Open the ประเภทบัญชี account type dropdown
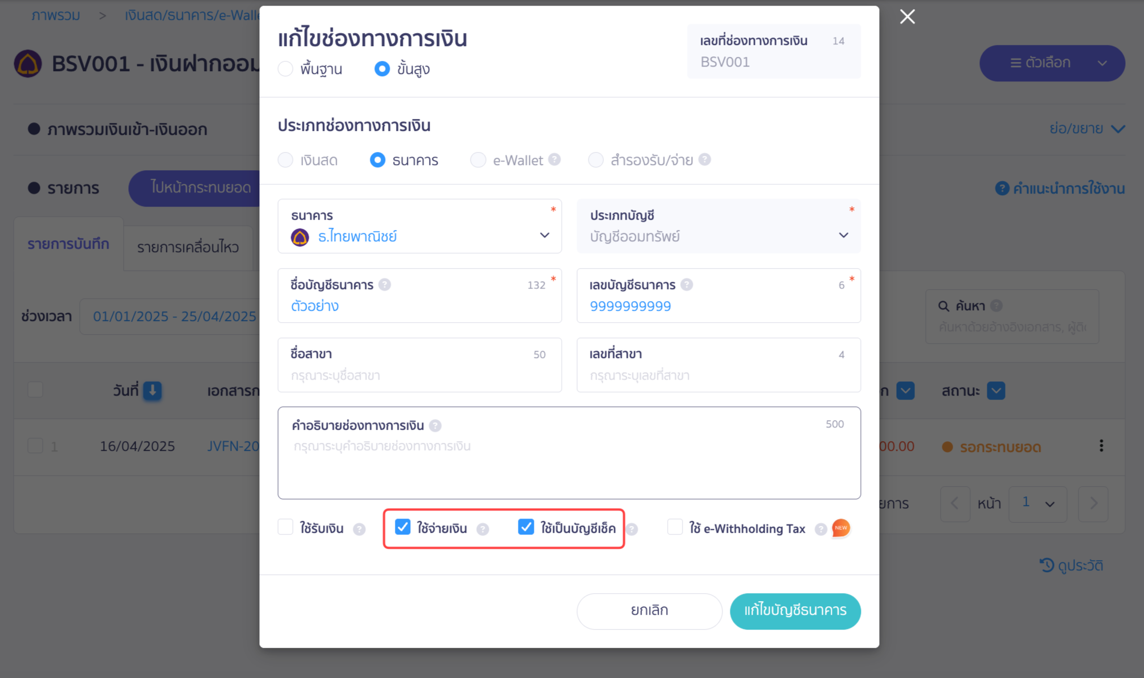Image resolution: width=1144 pixels, height=678 pixels. (718, 226)
